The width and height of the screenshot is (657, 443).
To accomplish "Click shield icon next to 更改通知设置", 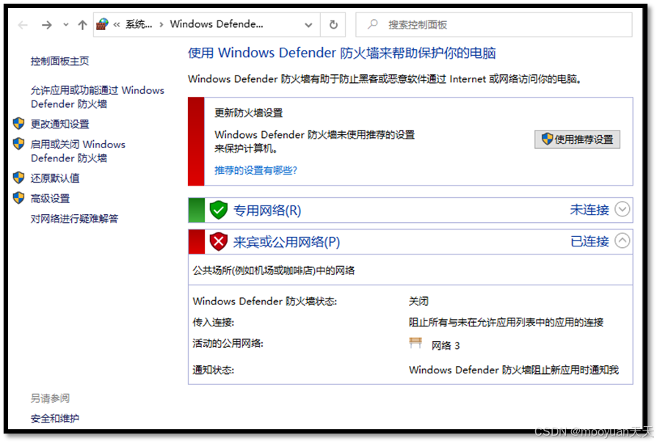I will 18,123.
